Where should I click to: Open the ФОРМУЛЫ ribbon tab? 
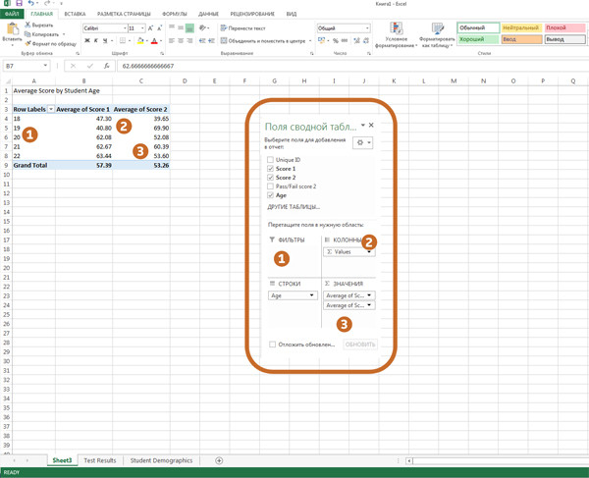tap(175, 15)
